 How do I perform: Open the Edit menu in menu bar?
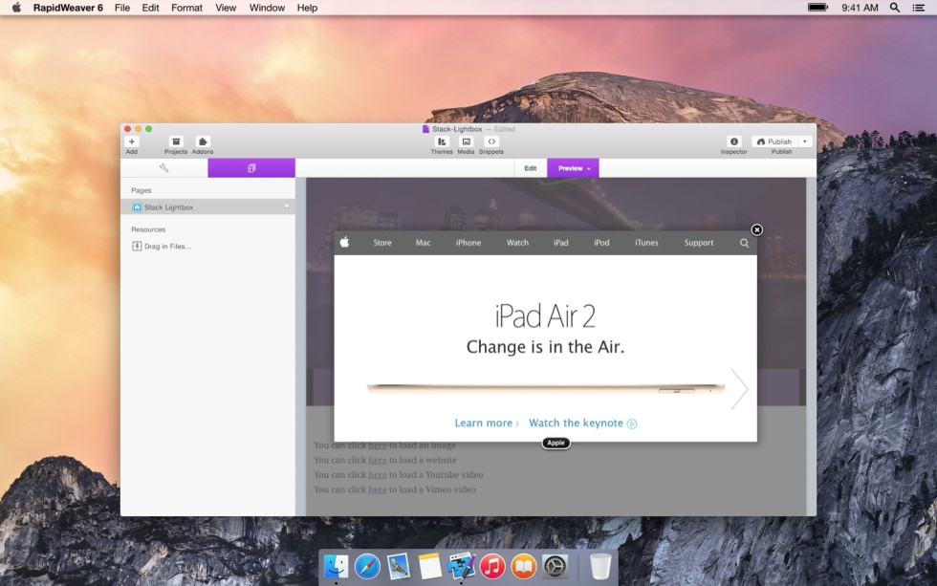point(151,8)
